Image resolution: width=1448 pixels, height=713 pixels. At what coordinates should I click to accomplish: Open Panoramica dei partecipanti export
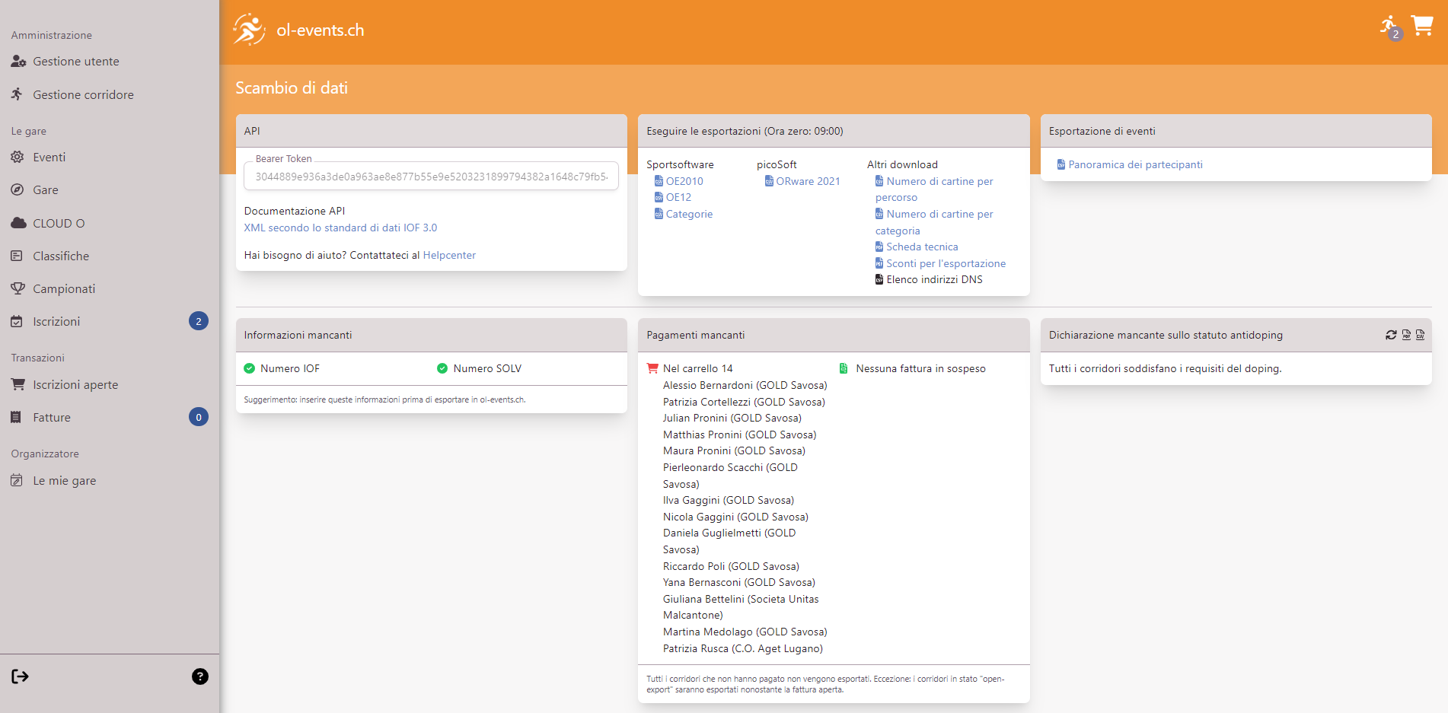1135,164
